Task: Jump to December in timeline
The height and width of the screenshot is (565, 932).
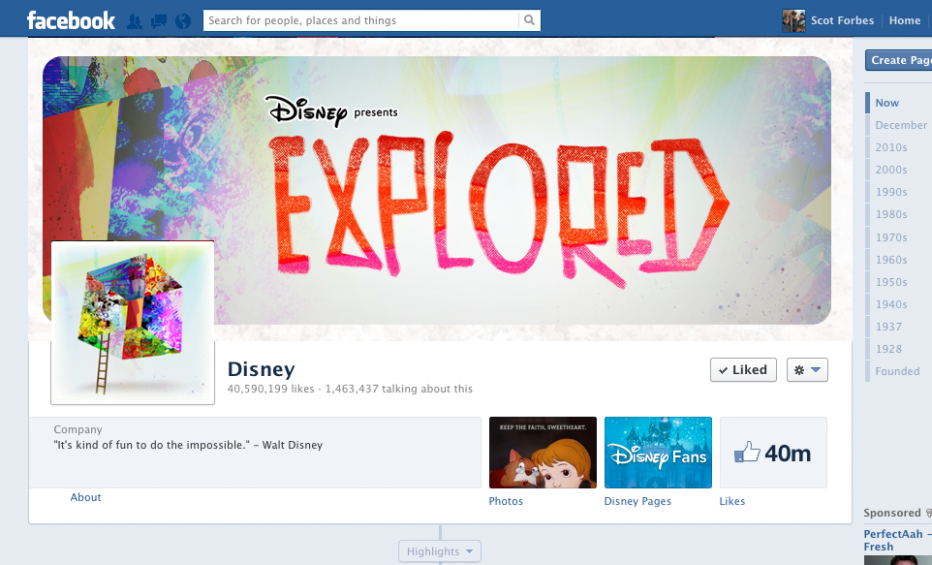Action: (901, 125)
